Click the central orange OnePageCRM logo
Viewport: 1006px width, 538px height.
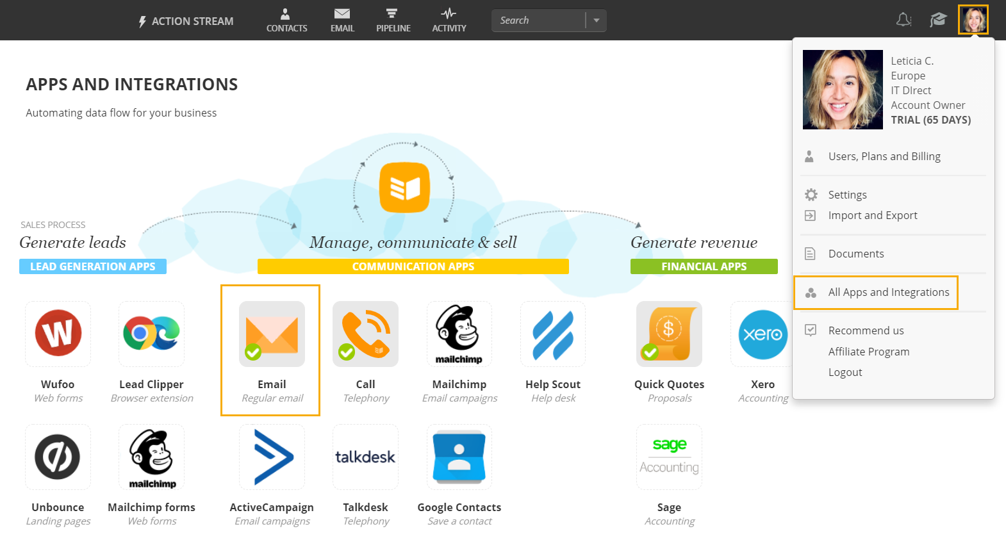point(404,188)
